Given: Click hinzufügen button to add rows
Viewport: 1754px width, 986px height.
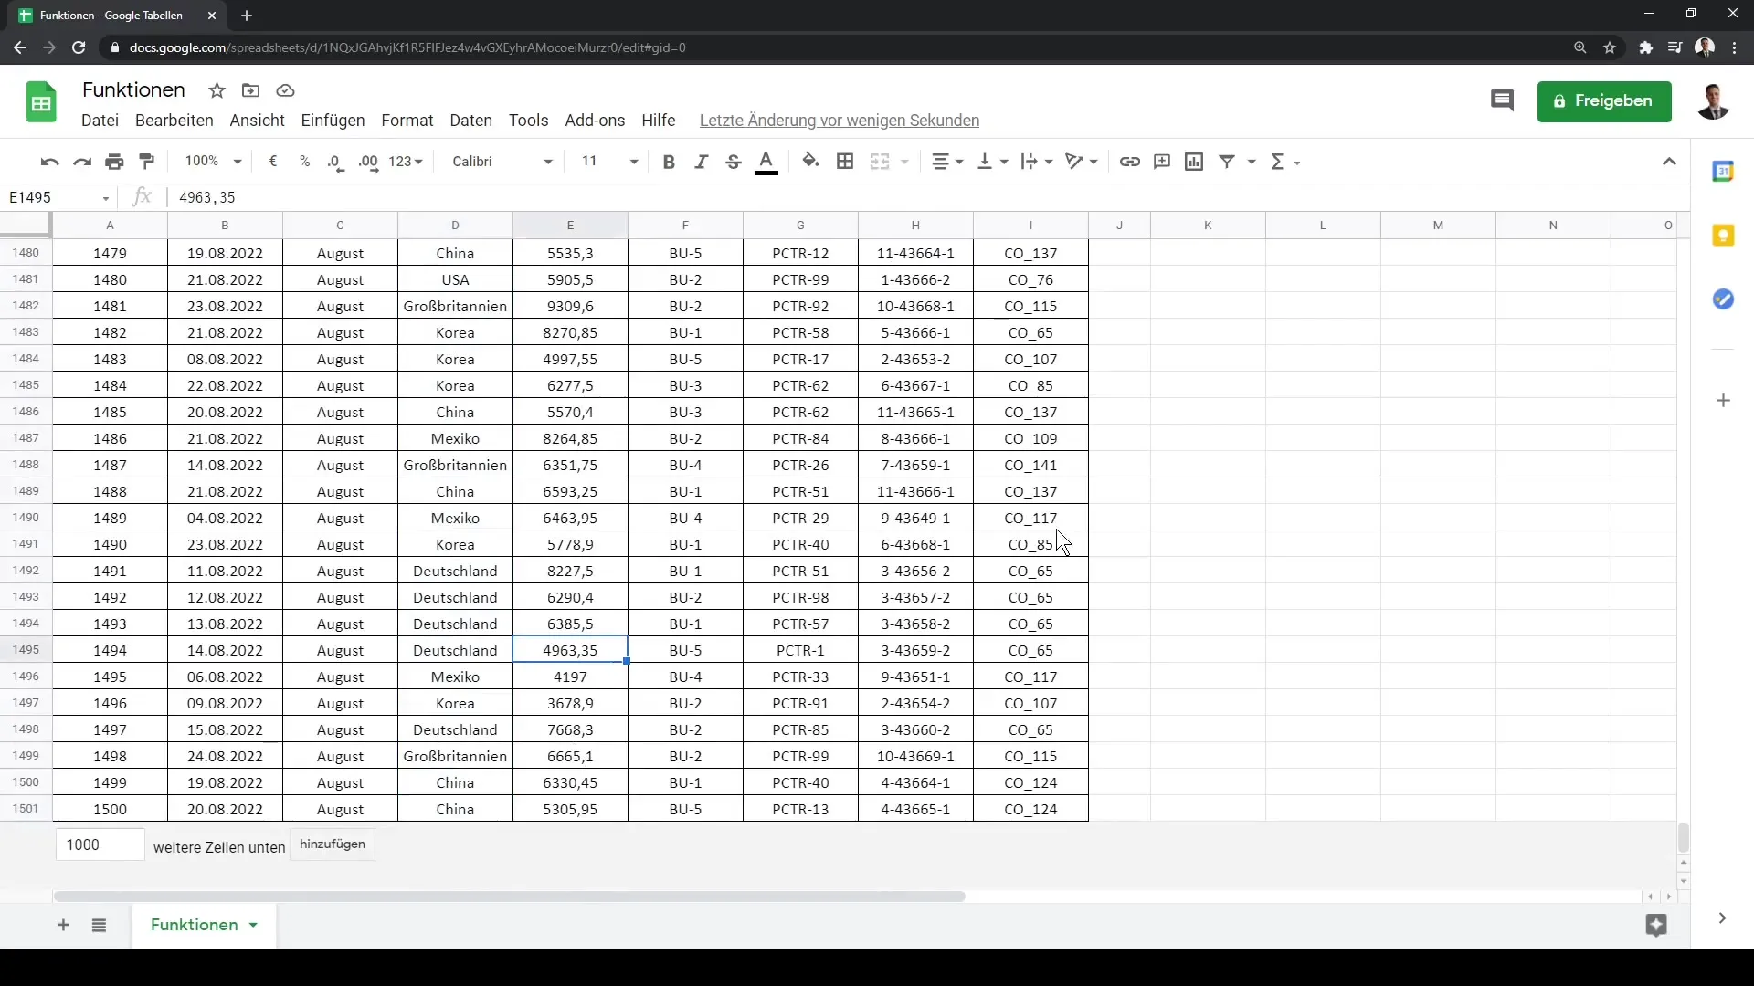Looking at the screenshot, I should (x=333, y=844).
